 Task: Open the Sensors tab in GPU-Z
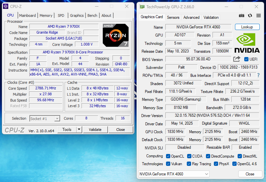click(x=173, y=17)
